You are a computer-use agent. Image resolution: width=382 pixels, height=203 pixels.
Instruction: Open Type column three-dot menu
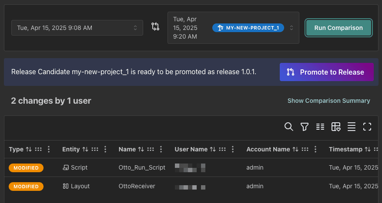click(49, 149)
